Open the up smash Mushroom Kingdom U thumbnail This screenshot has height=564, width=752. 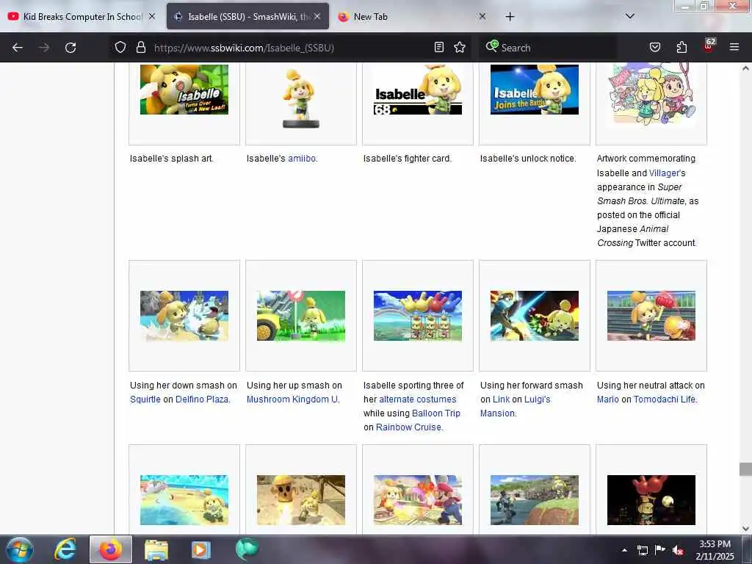click(x=300, y=316)
